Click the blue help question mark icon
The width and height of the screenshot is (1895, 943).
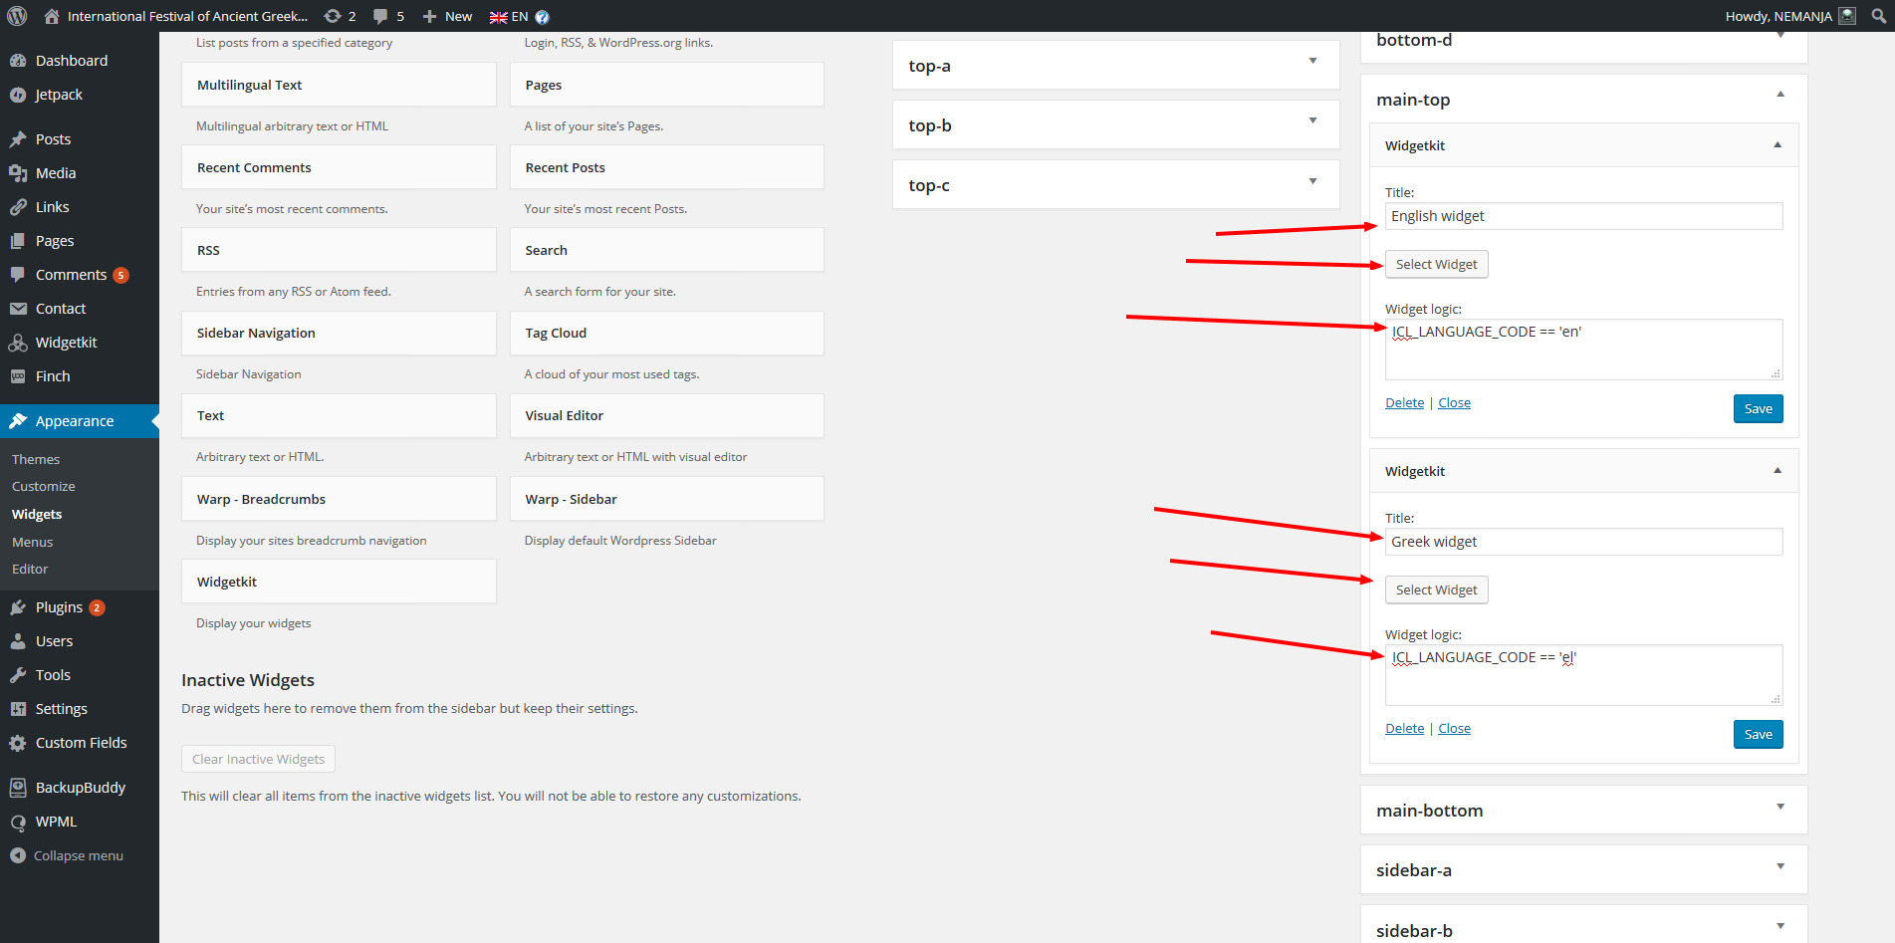point(542,17)
